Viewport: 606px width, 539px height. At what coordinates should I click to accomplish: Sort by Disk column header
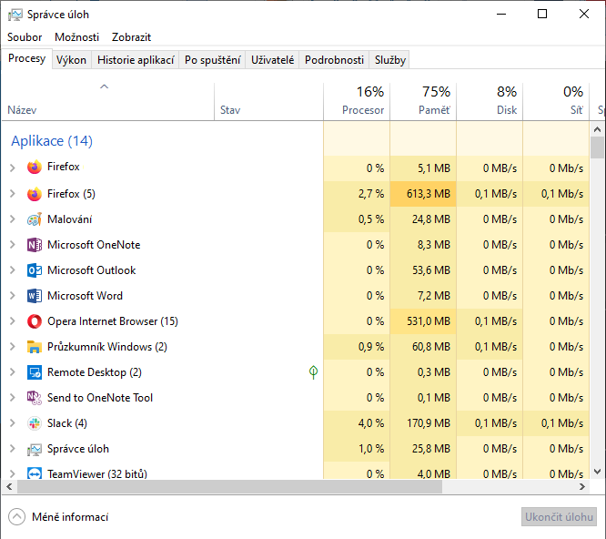490,101
